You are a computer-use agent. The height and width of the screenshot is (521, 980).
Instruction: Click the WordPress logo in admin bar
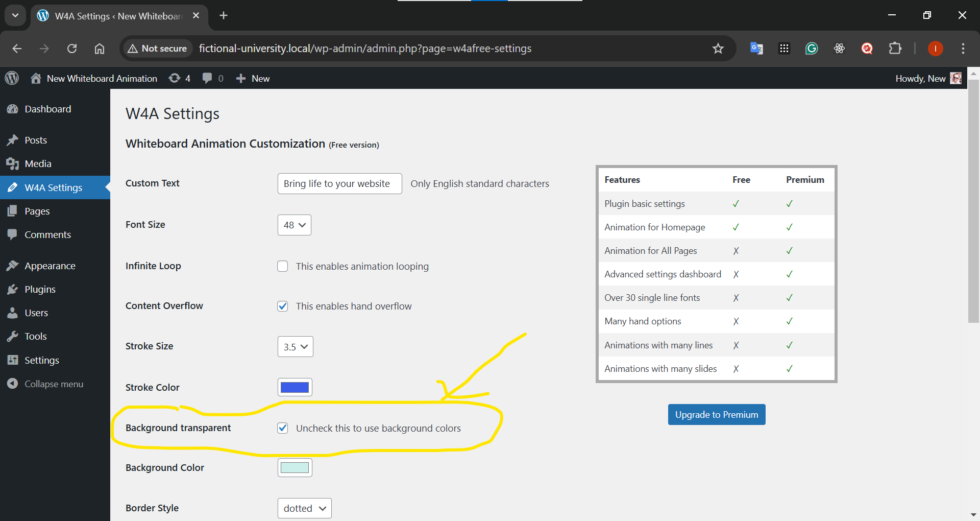tap(12, 78)
